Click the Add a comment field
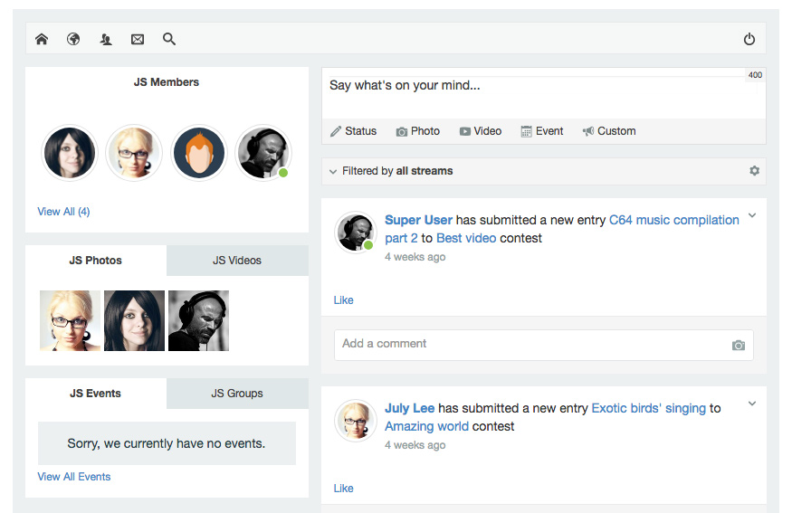 point(543,346)
